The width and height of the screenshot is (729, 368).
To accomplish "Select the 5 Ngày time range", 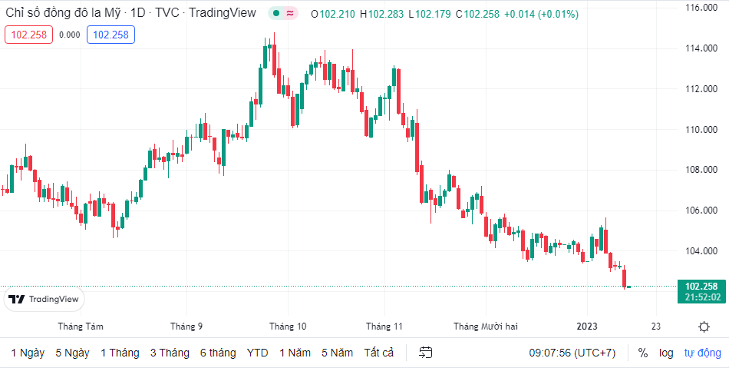I will tap(72, 353).
